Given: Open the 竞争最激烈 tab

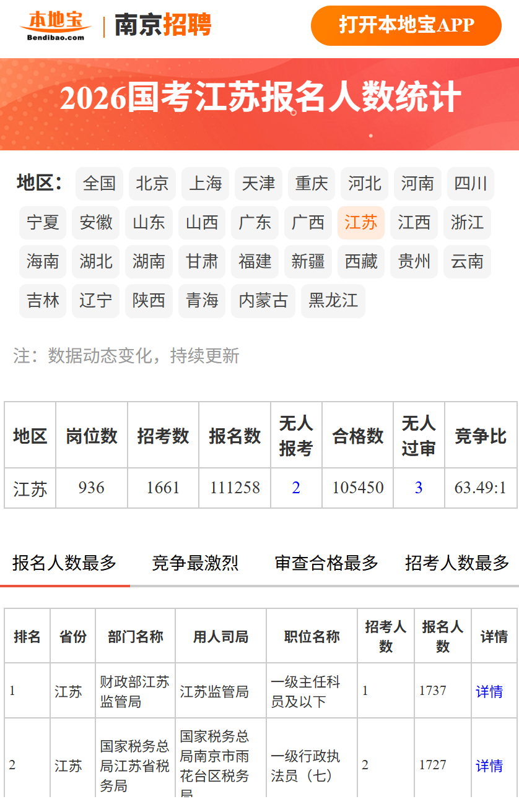Looking at the screenshot, I should coord(195,563).
